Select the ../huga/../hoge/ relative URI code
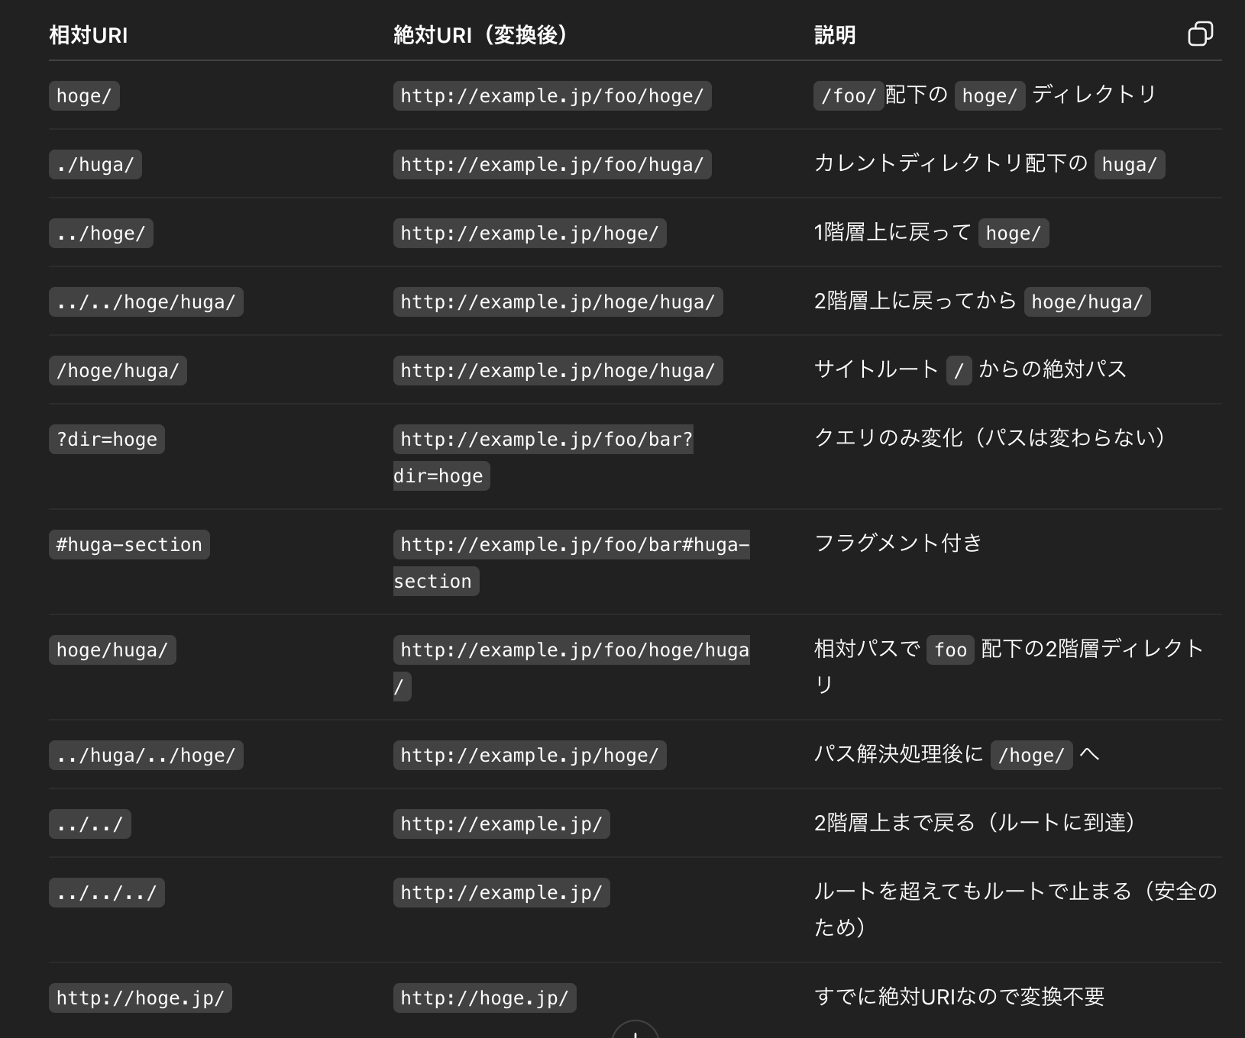 pyautogui.click(x=146, y=756)
